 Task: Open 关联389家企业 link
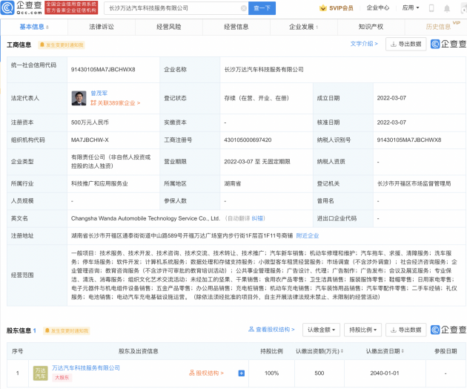coord(115,103)
